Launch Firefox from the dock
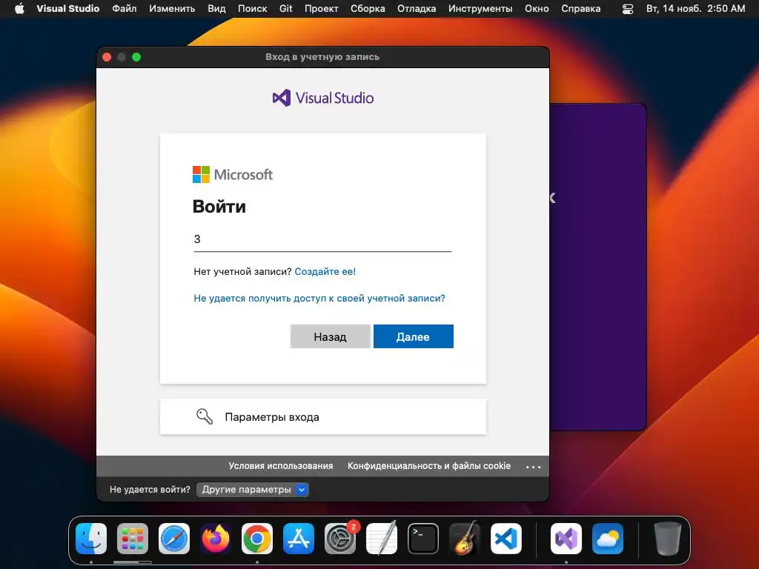This screenshot has height=569, width=759. [216, 539]
